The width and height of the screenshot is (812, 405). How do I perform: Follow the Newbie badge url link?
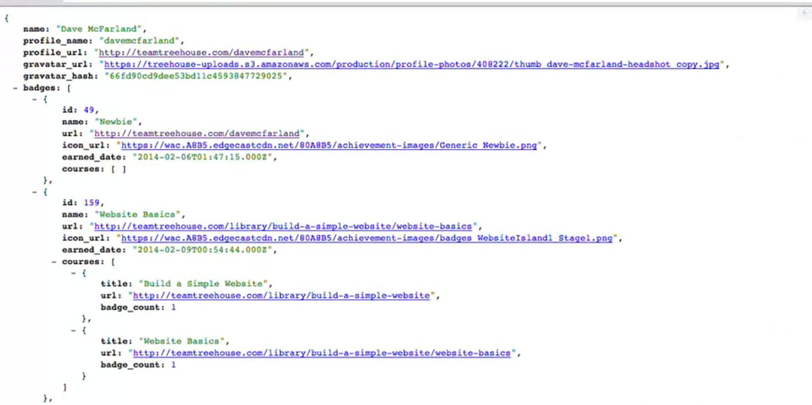tap(197, 133)
